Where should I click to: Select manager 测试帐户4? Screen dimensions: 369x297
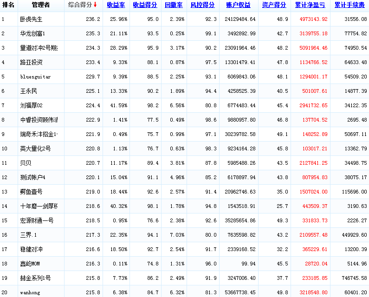pyautogui.click(x=32, y=177)
